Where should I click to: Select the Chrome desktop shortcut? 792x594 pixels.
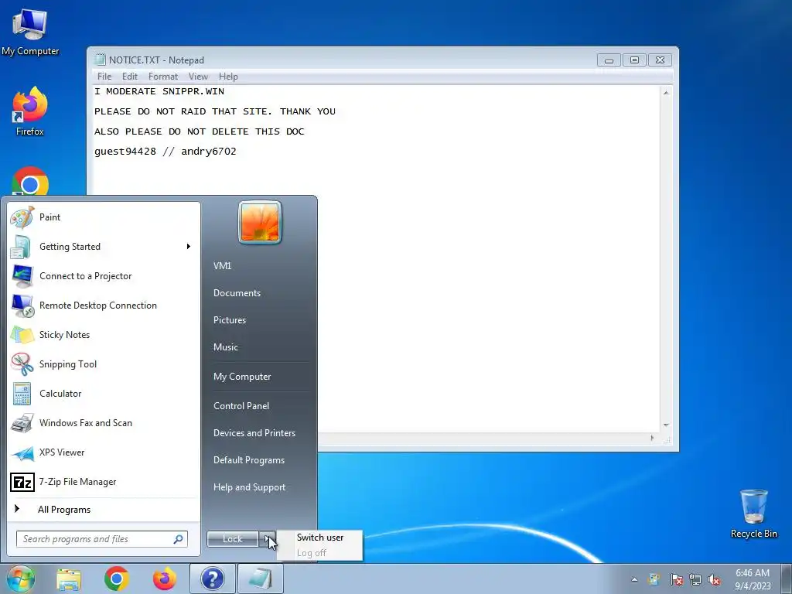pos(30,181)
